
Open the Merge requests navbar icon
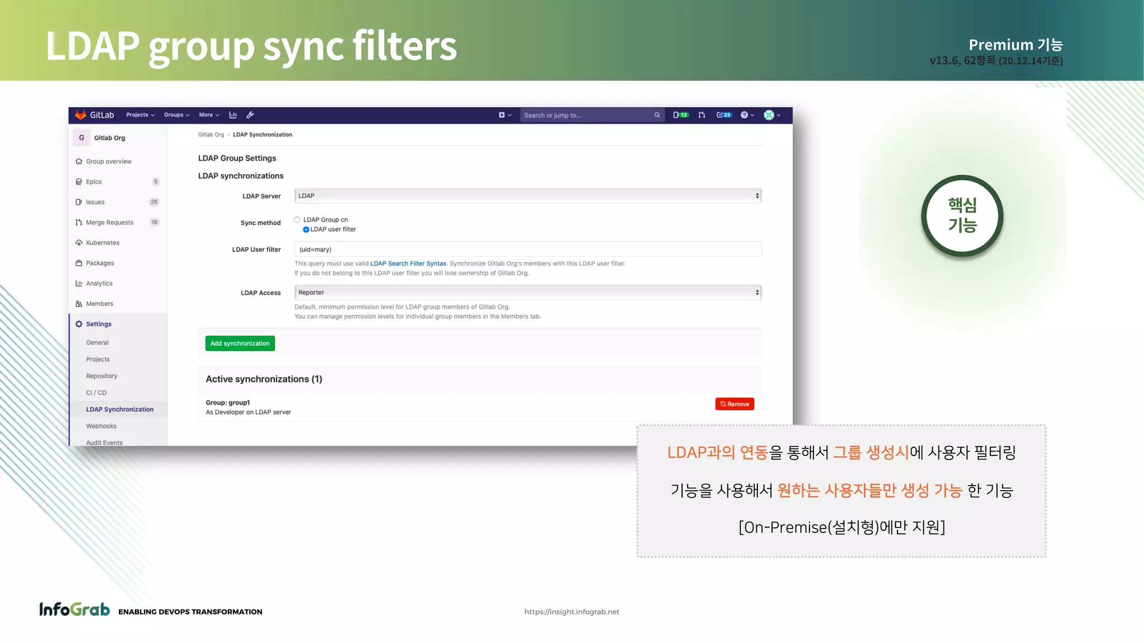(x=702, y=115)
